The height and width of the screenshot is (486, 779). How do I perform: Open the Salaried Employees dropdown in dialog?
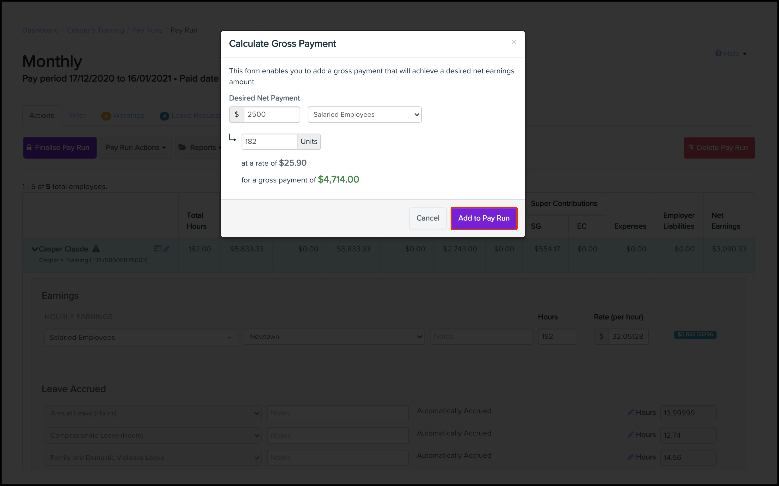point(364,114)
